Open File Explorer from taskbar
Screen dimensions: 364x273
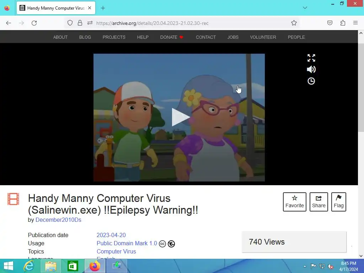(51, 266)
